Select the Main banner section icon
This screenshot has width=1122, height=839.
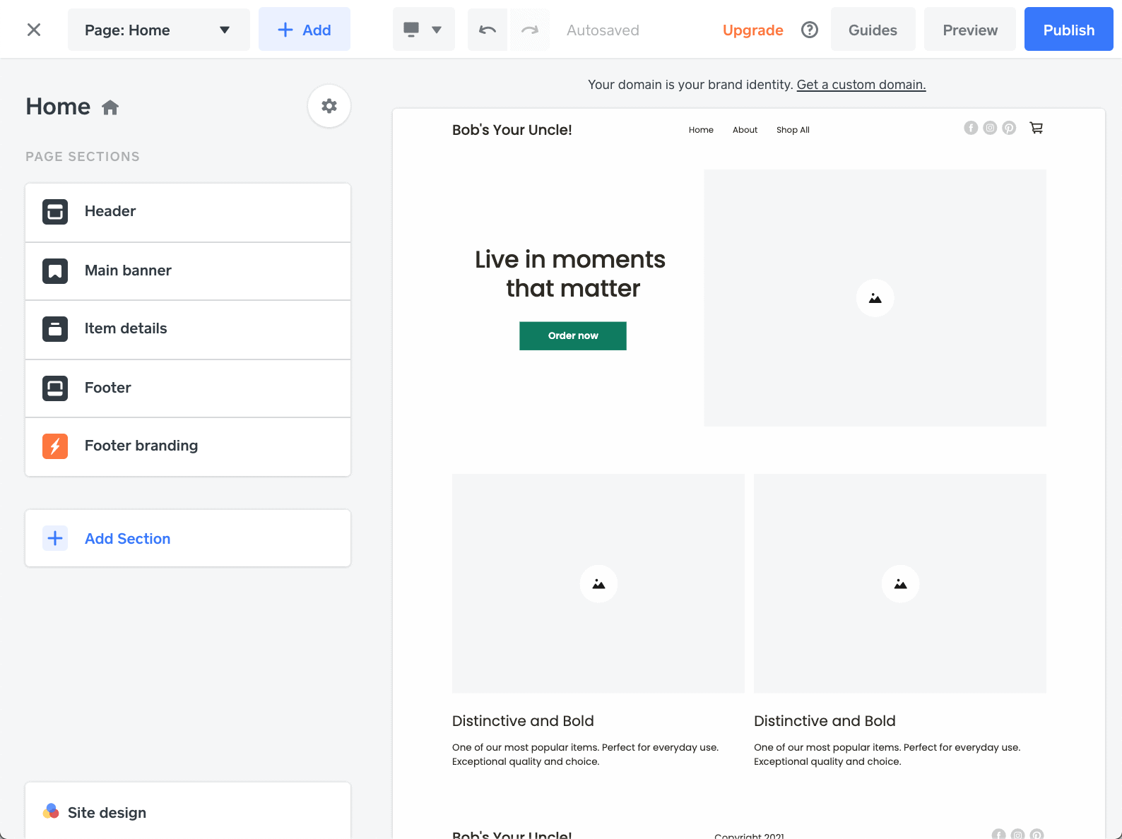click(x=55, y=271)
